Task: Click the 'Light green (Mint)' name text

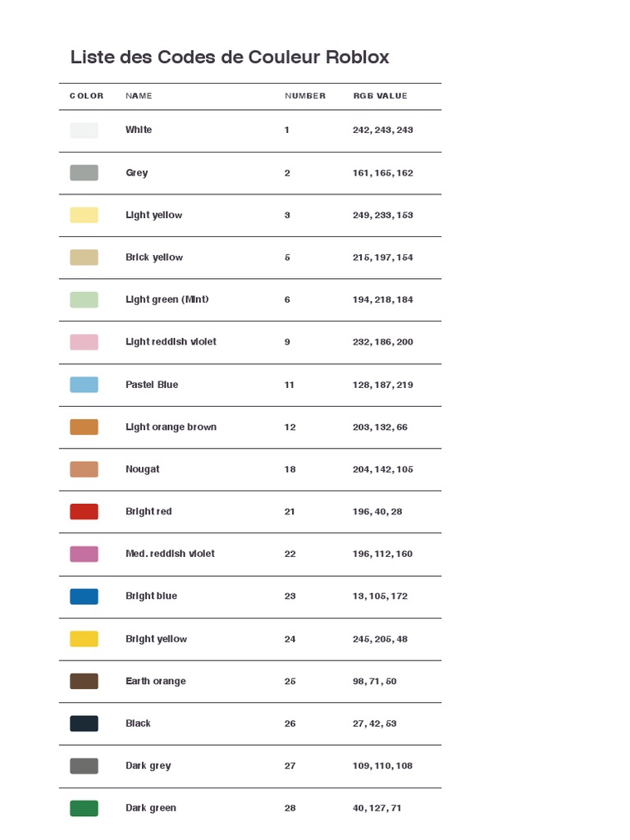Action: (167, 299)
